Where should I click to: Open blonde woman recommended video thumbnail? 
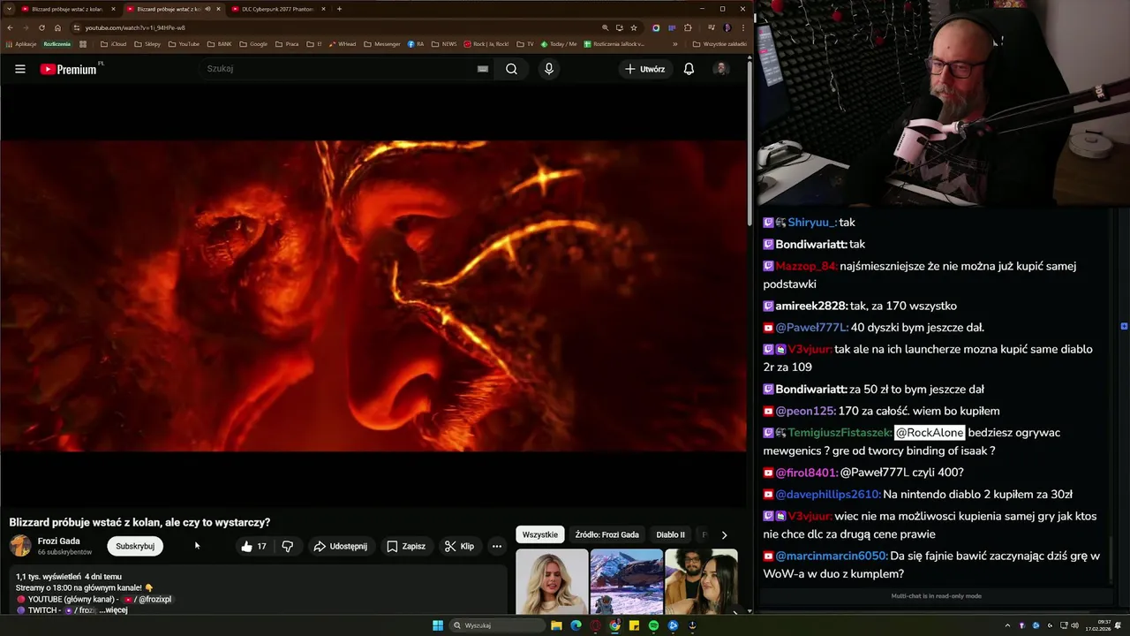[552, 580]
